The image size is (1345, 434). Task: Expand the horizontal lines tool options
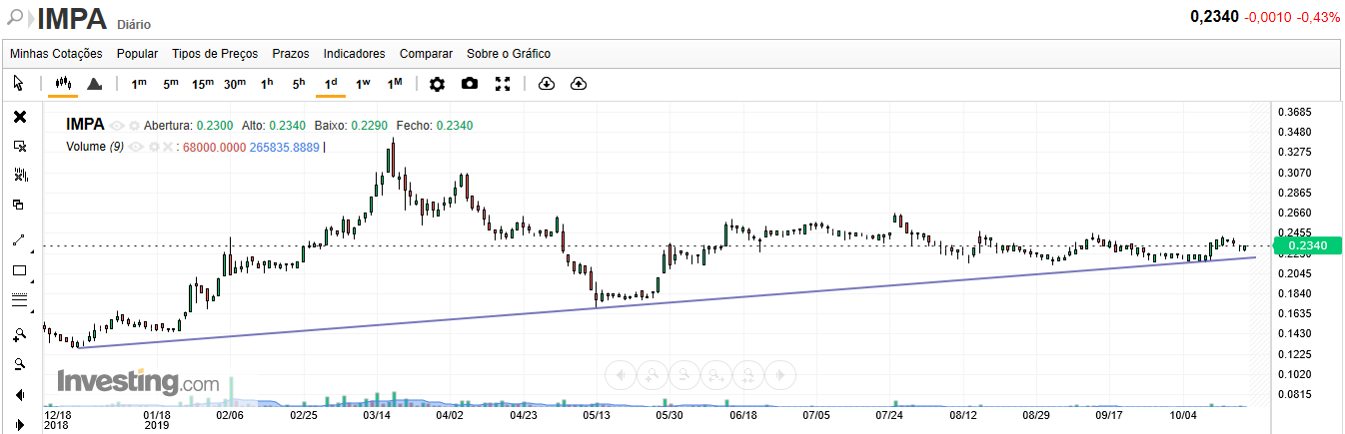(x=31, y=312)
